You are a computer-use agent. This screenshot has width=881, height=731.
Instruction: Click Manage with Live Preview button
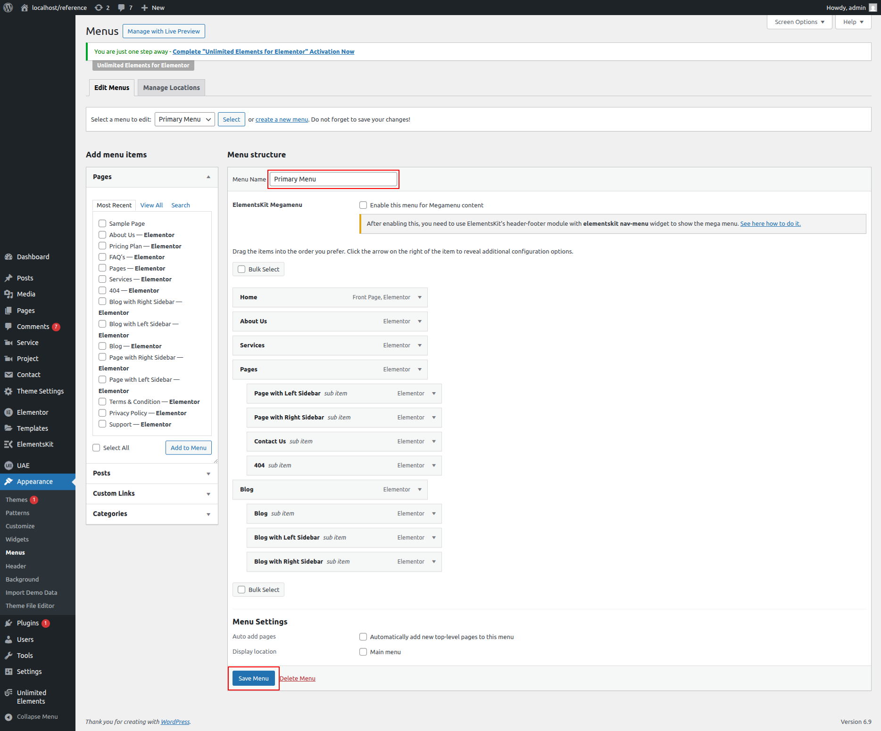click(x=164, y=31)
